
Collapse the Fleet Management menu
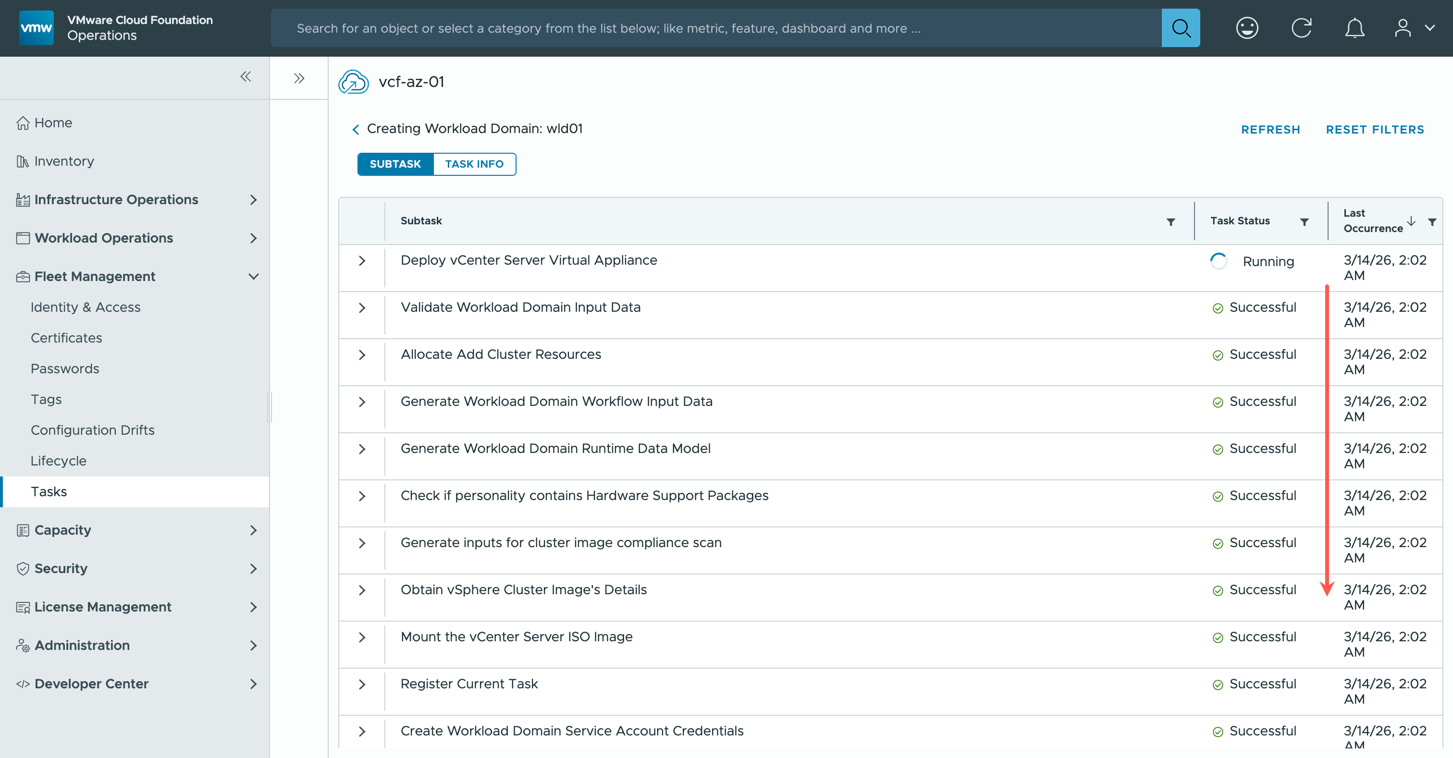253,276
